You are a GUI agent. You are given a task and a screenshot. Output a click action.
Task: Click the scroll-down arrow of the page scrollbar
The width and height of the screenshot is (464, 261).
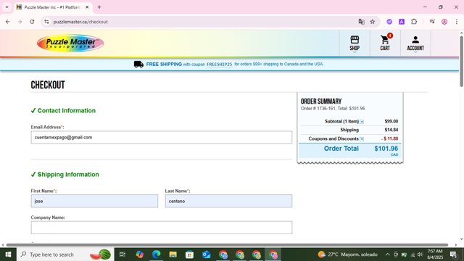click(x=461, y=239)
